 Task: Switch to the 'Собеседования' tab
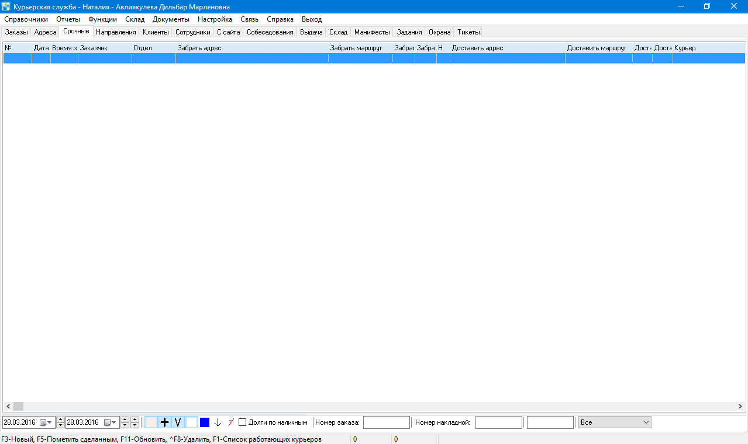tap(270, 32)
